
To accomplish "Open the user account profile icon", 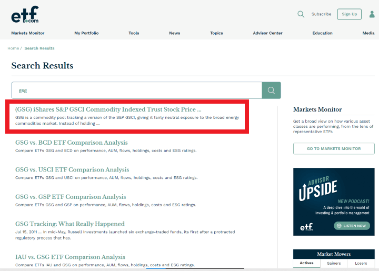I will 372,14.
